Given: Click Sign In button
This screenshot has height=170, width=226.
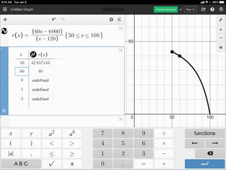Looking at the screenshot, I should pos(190,9).
